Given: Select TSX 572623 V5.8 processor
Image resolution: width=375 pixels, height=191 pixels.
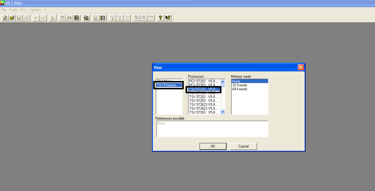Looking at the screenshot, I should pos(204,105).
